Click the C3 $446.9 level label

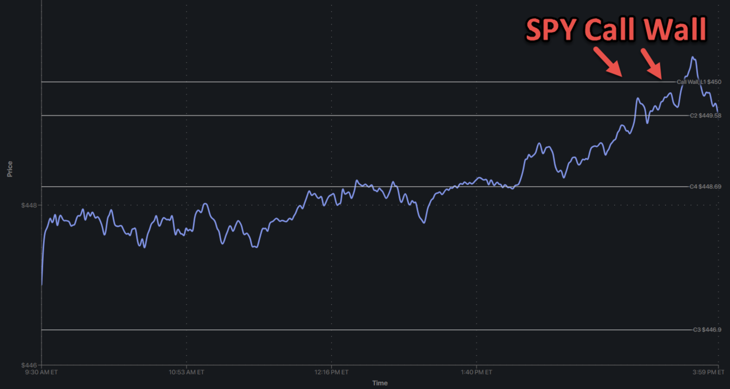(x=707, y=330)
